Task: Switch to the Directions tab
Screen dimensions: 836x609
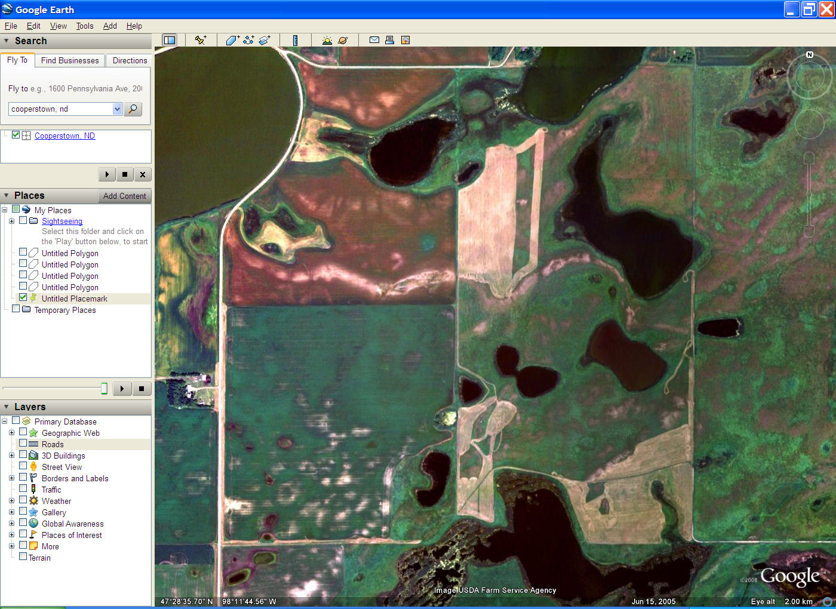Action: point(130,60)
